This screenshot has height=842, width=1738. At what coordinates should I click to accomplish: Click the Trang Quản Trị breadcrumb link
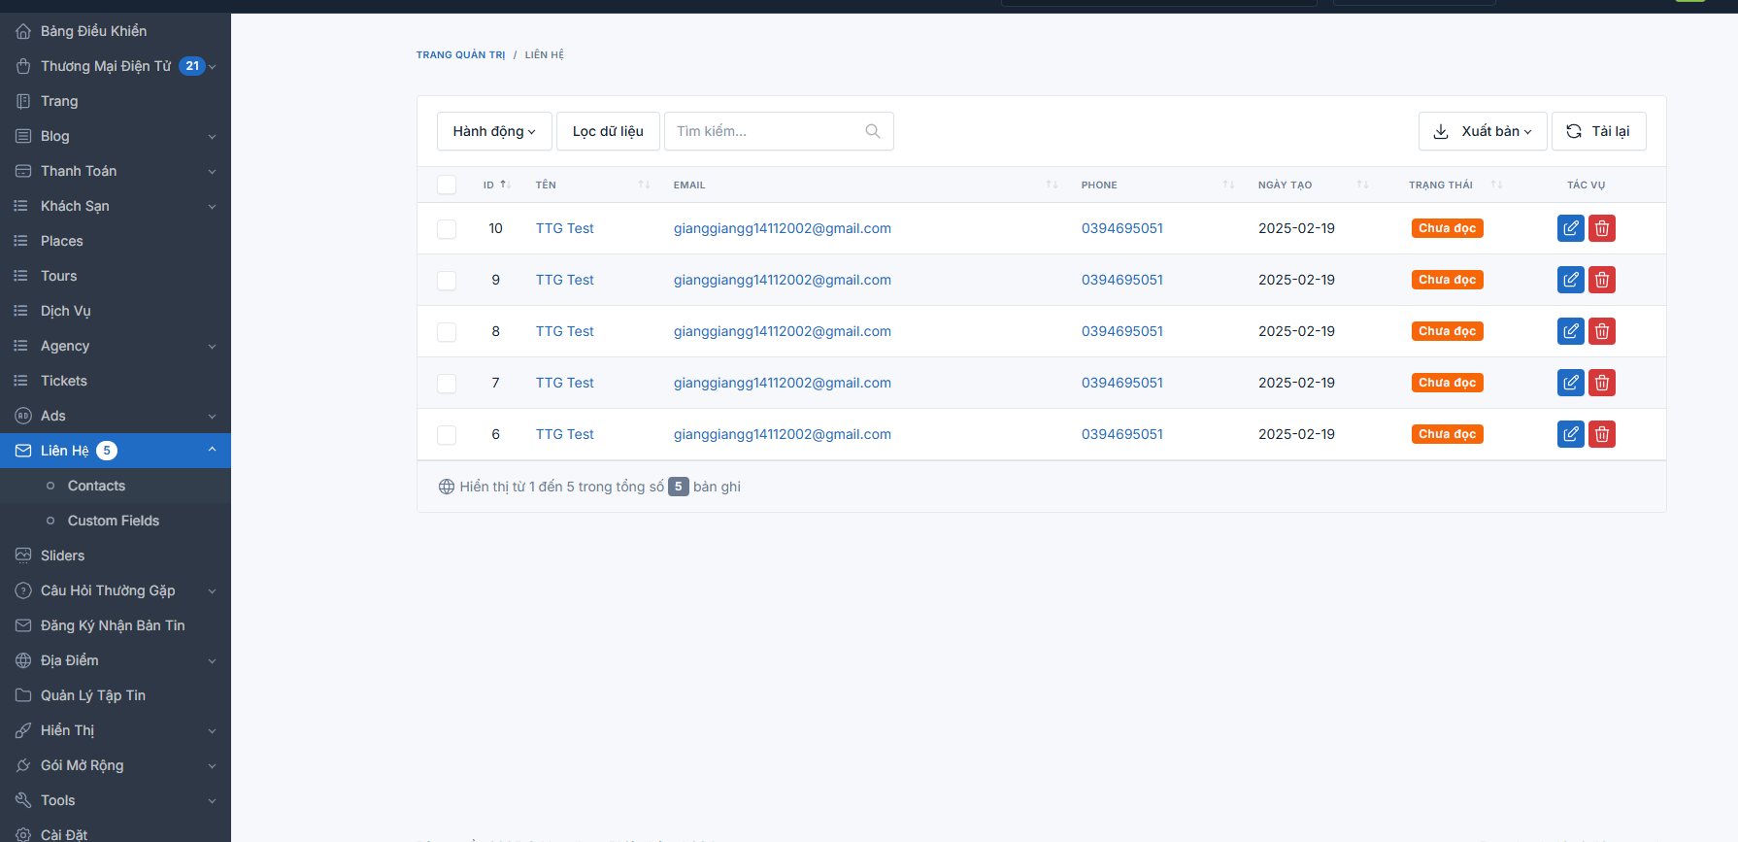(461, 55)
